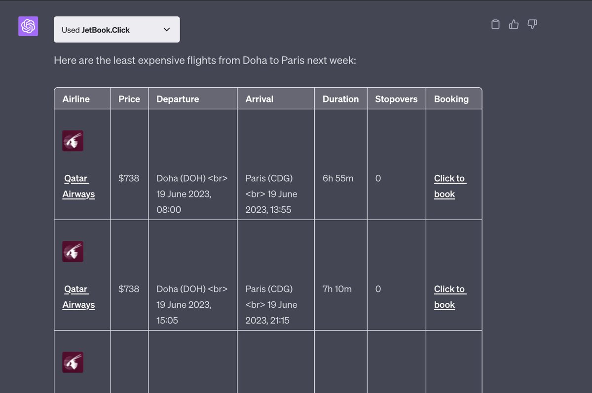592x393 pixels.
Task: Click to book the 7h 10m flight
Action: point(450,297)
